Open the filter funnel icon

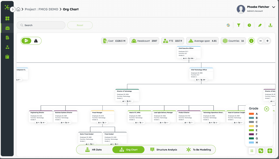point(239,25)
